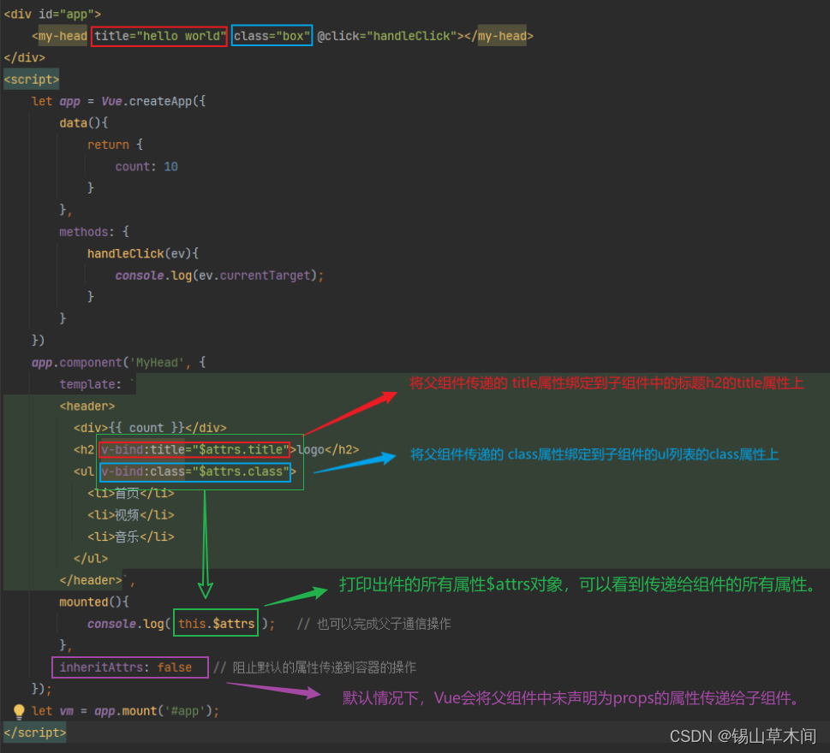This screenshot has height=753, width=830.
Task: Select the class="box" attribute
Action: click(272, 36)
